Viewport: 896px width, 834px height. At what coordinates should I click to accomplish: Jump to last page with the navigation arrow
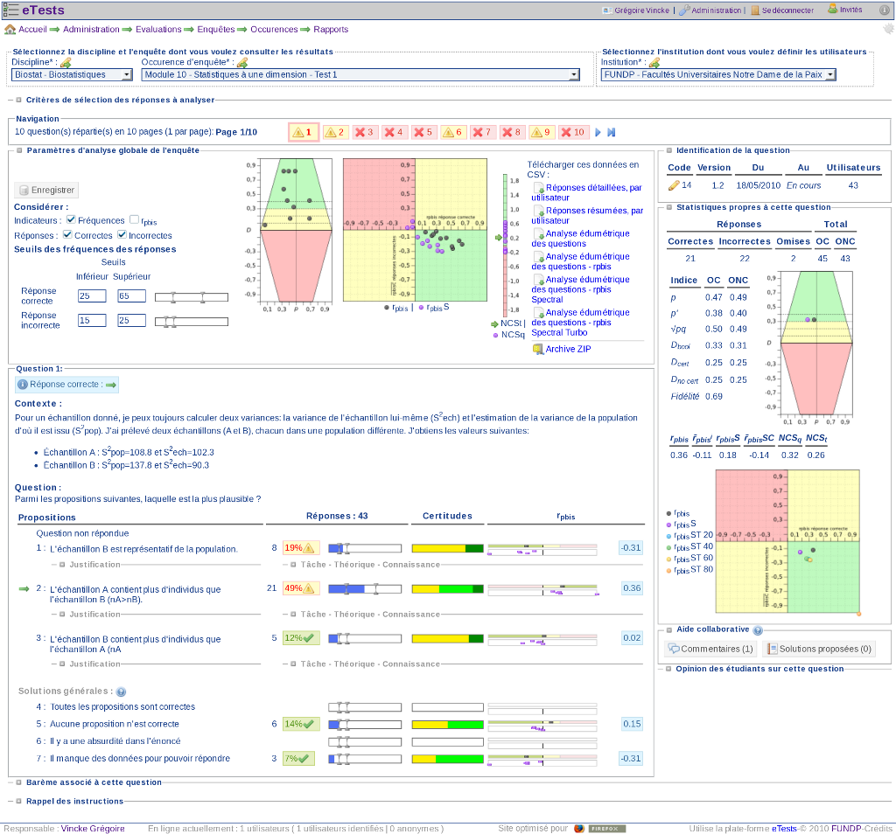[x=612, y=131]
